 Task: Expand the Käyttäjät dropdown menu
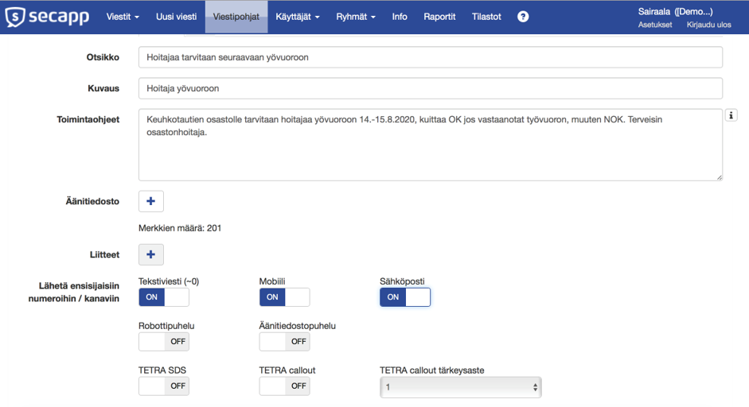298,17
